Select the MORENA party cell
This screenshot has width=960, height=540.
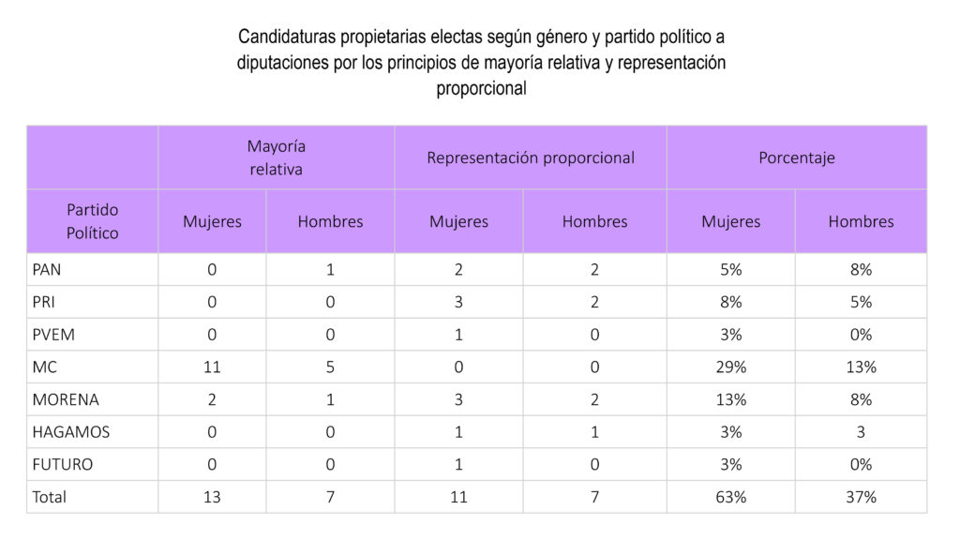click(65, 399)
